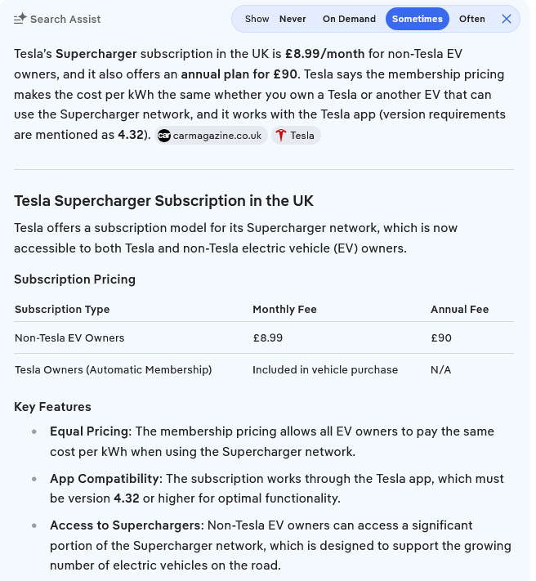This screenshot has height=581, width=536.
Task: Choose the Sometimes display option
Action: click(417, 19)
